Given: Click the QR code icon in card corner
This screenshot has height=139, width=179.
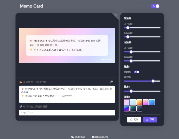Looking at the screenshot, I should tap(116, 15).
